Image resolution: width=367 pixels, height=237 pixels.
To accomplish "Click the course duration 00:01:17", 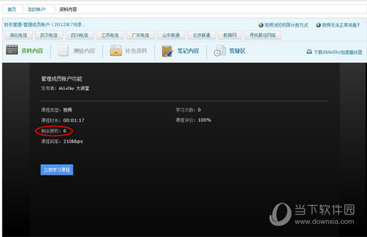I will coord(74,120).
